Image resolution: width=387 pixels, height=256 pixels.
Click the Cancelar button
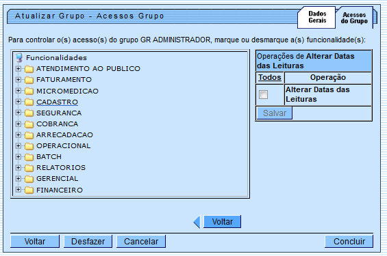pos(141,242)
